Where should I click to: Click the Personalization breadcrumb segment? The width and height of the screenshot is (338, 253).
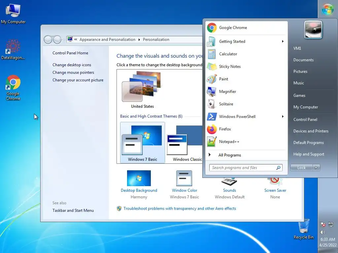(x=156, y=40)
